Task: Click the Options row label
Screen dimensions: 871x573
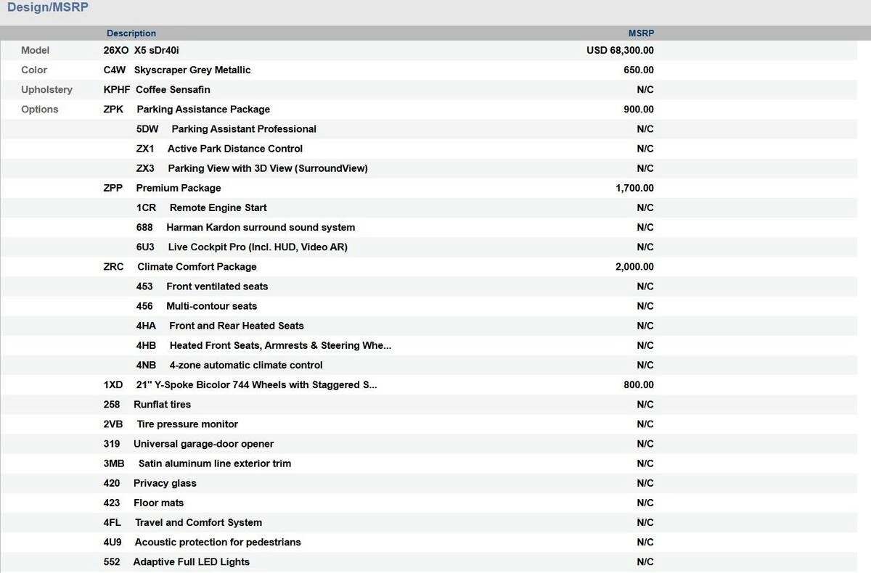Action: (40, 110)
